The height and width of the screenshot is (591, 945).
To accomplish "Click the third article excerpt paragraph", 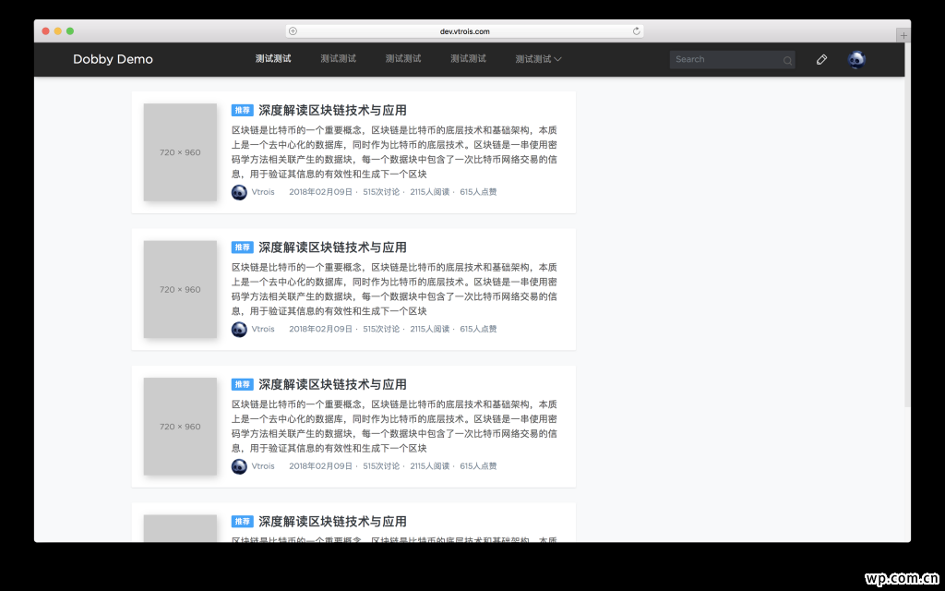I will [394, 426].
